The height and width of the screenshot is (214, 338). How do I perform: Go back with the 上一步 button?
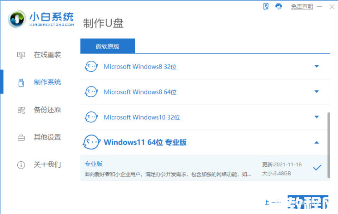click(273, 202)
